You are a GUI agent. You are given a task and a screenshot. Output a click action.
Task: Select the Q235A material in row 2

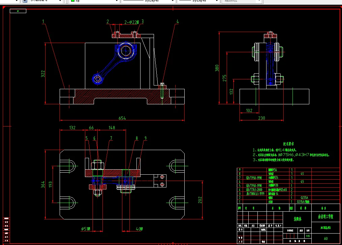(304, 198)
